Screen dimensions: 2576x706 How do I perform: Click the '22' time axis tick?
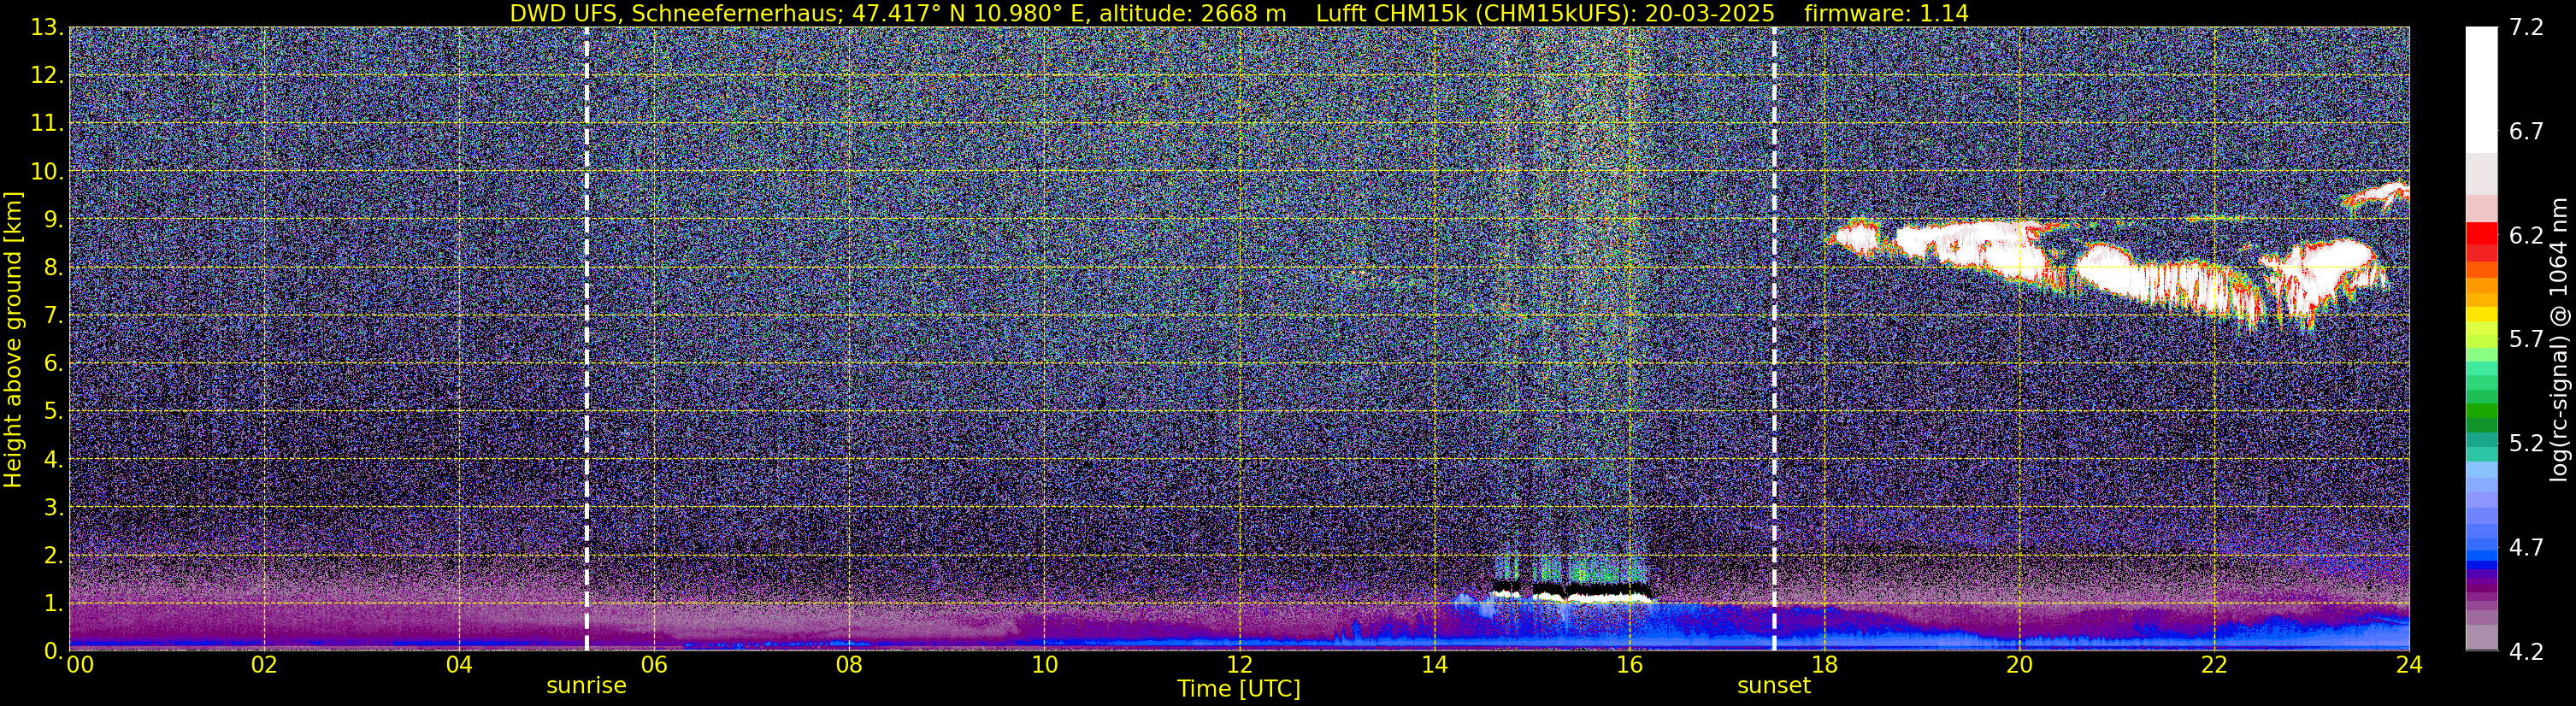point(2214,665)
